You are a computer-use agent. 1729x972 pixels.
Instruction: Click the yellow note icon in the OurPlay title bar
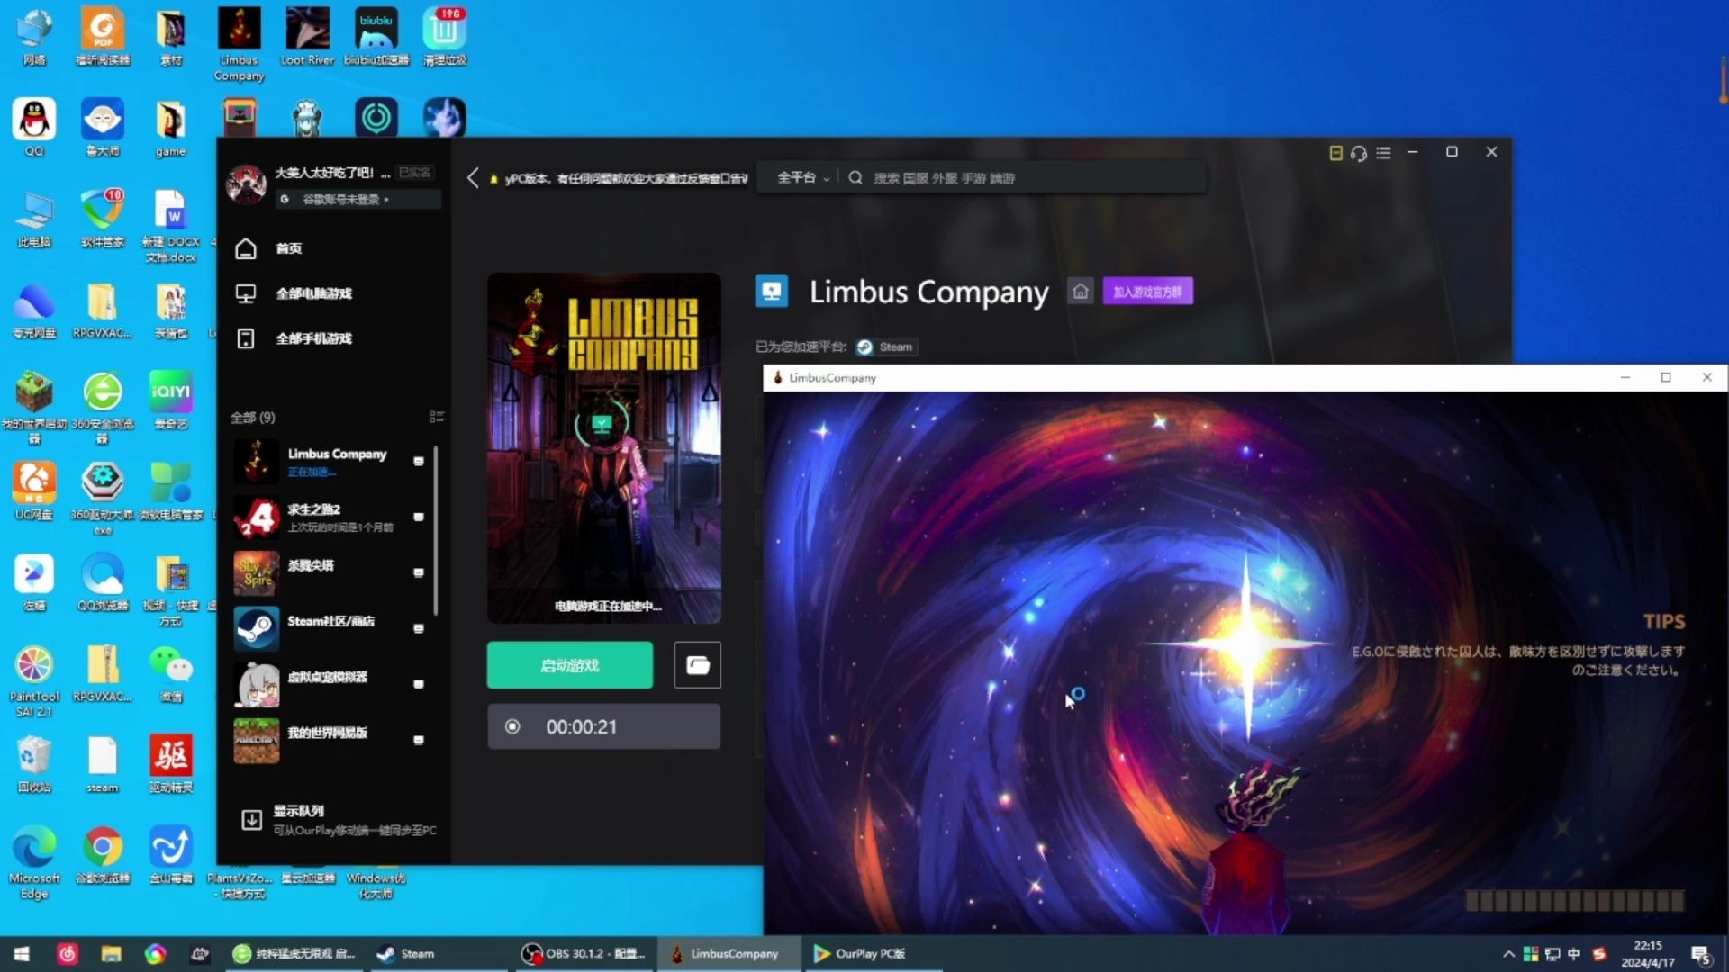tap(1335, 153)
